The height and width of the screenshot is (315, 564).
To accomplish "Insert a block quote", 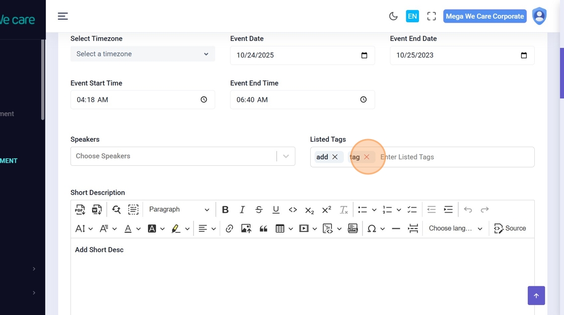I will tap(263, 229).
